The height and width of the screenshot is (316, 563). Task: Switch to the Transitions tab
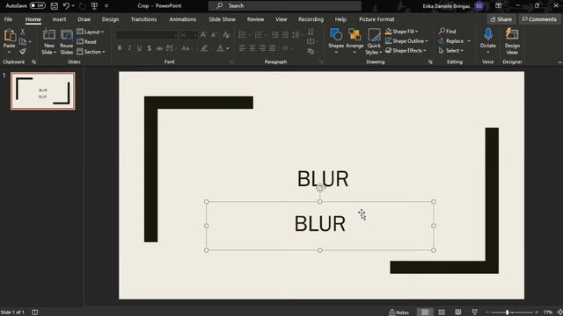(143, 19)
